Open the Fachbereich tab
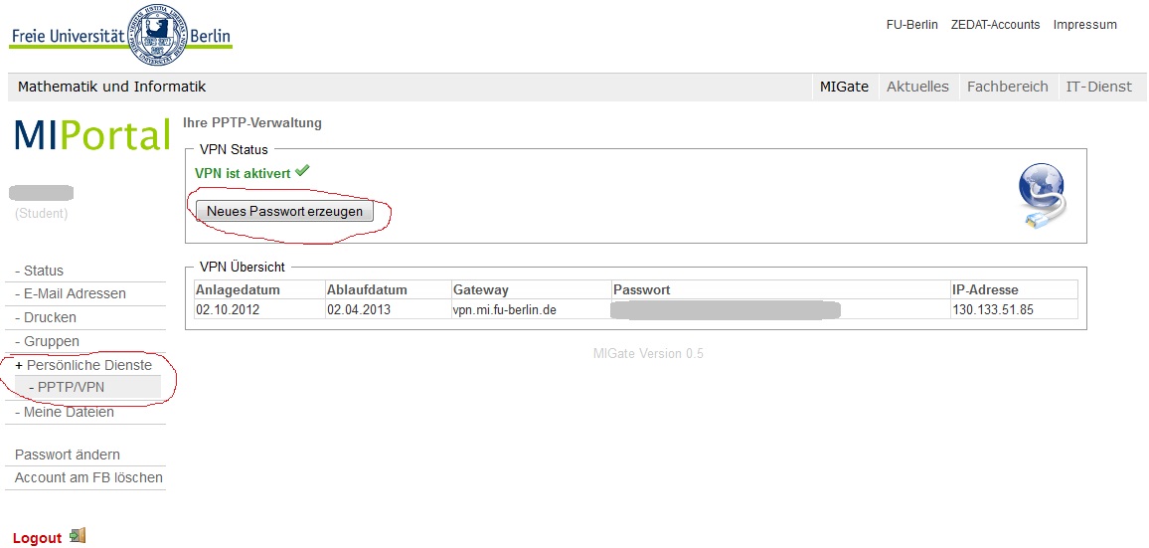Screen dimensions: 1149x548 point(1007,87)
